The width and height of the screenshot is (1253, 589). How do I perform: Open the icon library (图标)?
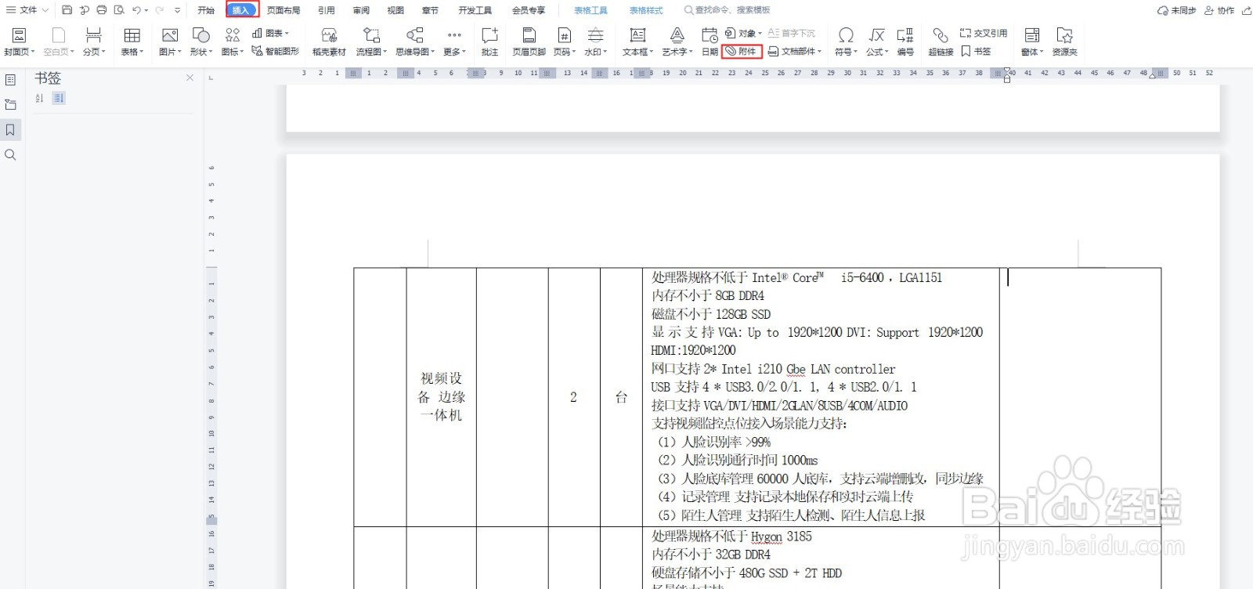click(233, 42)
